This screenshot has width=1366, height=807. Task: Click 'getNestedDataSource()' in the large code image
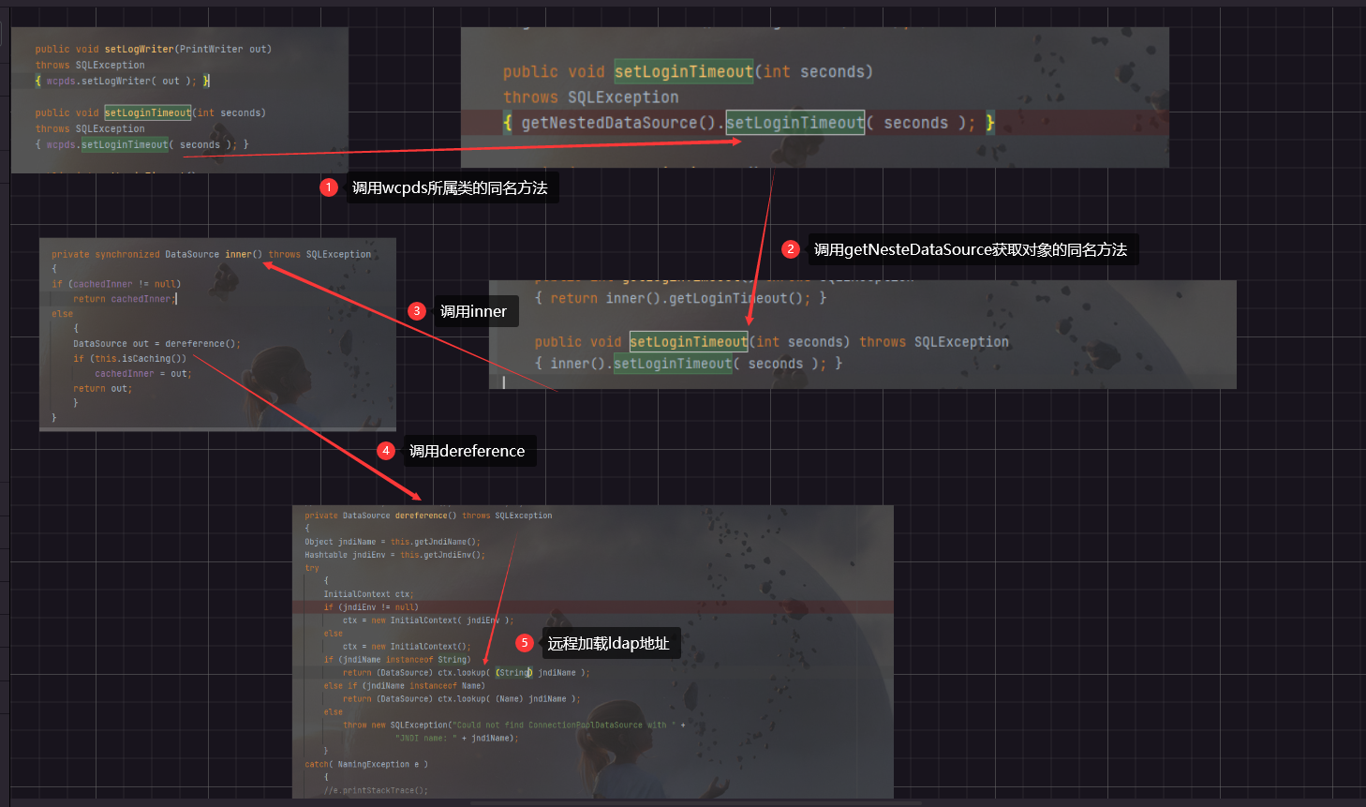618,123
